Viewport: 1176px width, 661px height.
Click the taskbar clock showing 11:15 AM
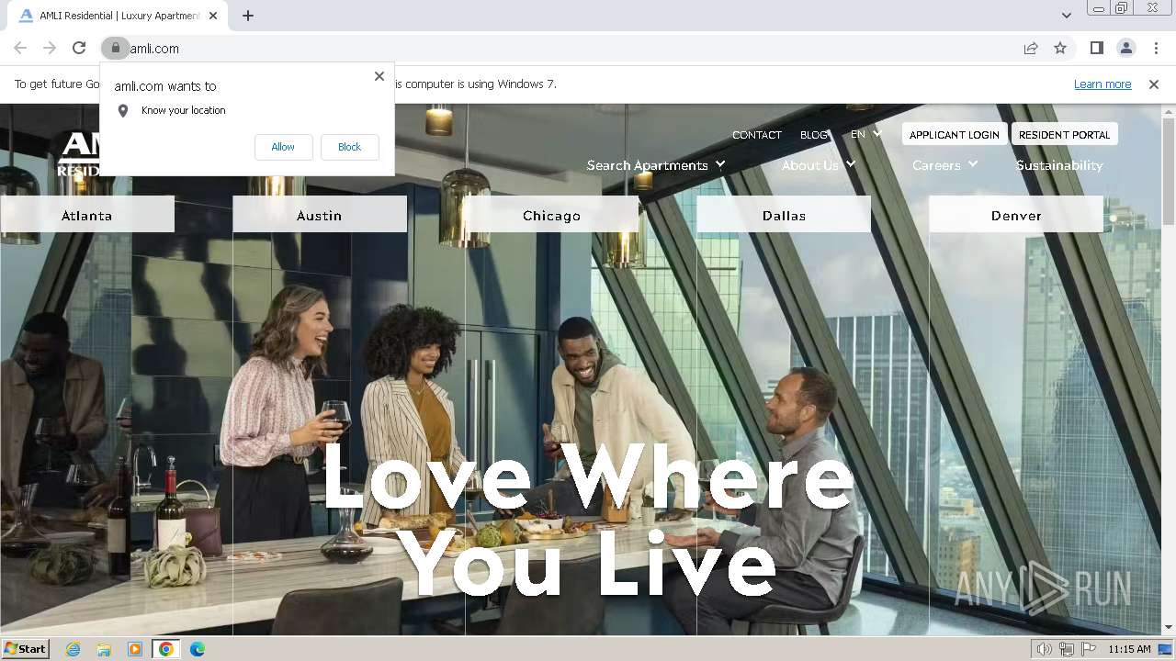tap(1129, 649)
